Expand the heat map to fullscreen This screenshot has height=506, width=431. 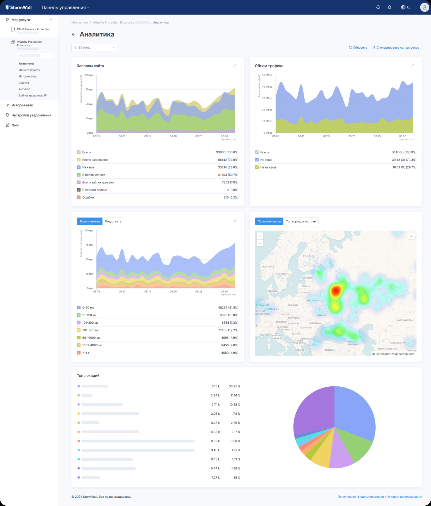click(412, 236)
